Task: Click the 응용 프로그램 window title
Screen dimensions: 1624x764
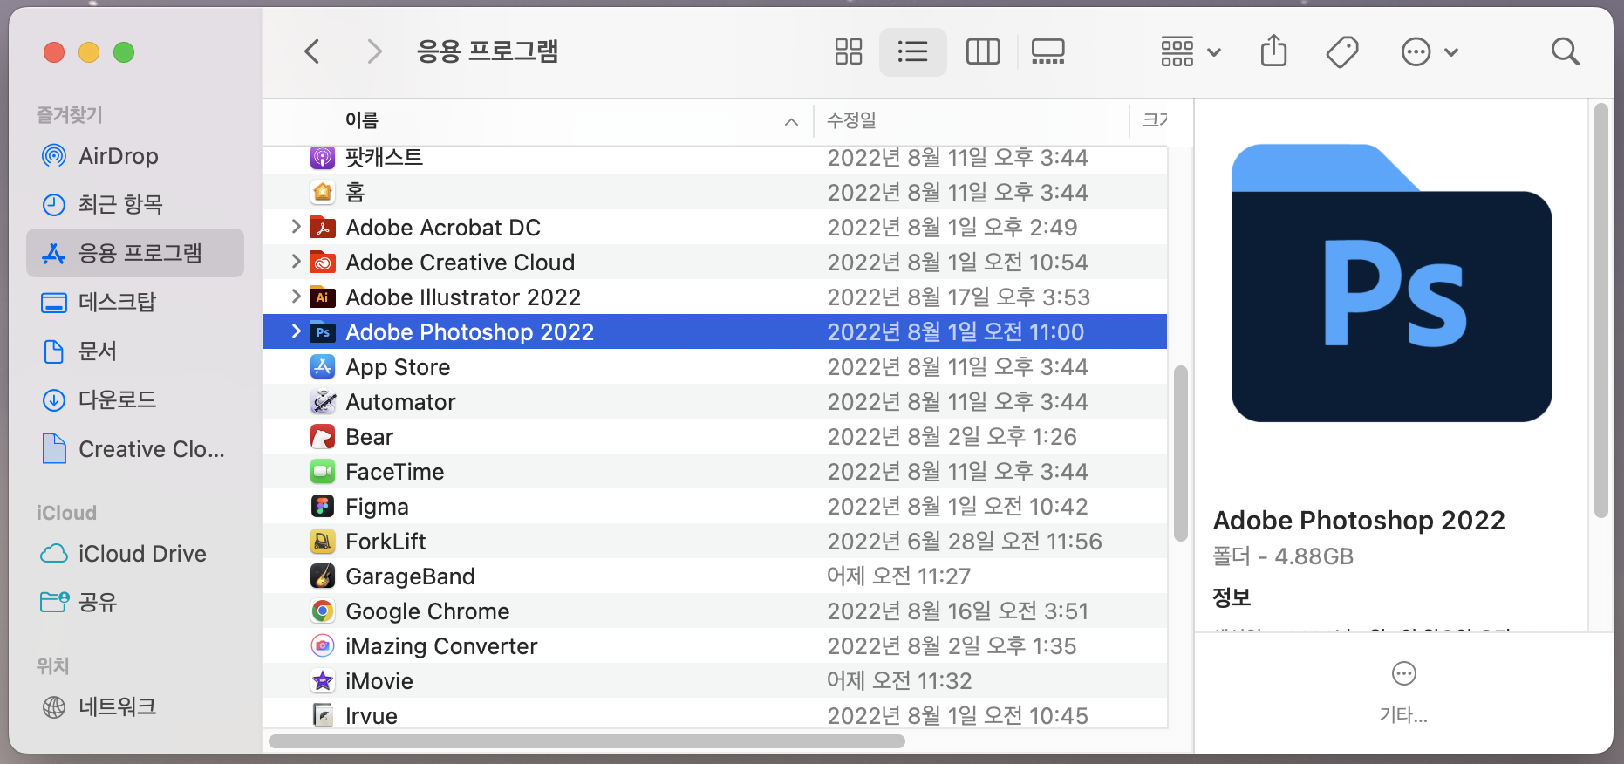Action: [488, 51]
